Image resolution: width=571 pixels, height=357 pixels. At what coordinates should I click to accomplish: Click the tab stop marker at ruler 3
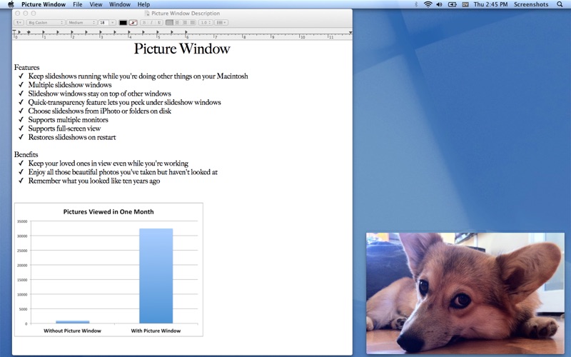(x=101, y=32)
